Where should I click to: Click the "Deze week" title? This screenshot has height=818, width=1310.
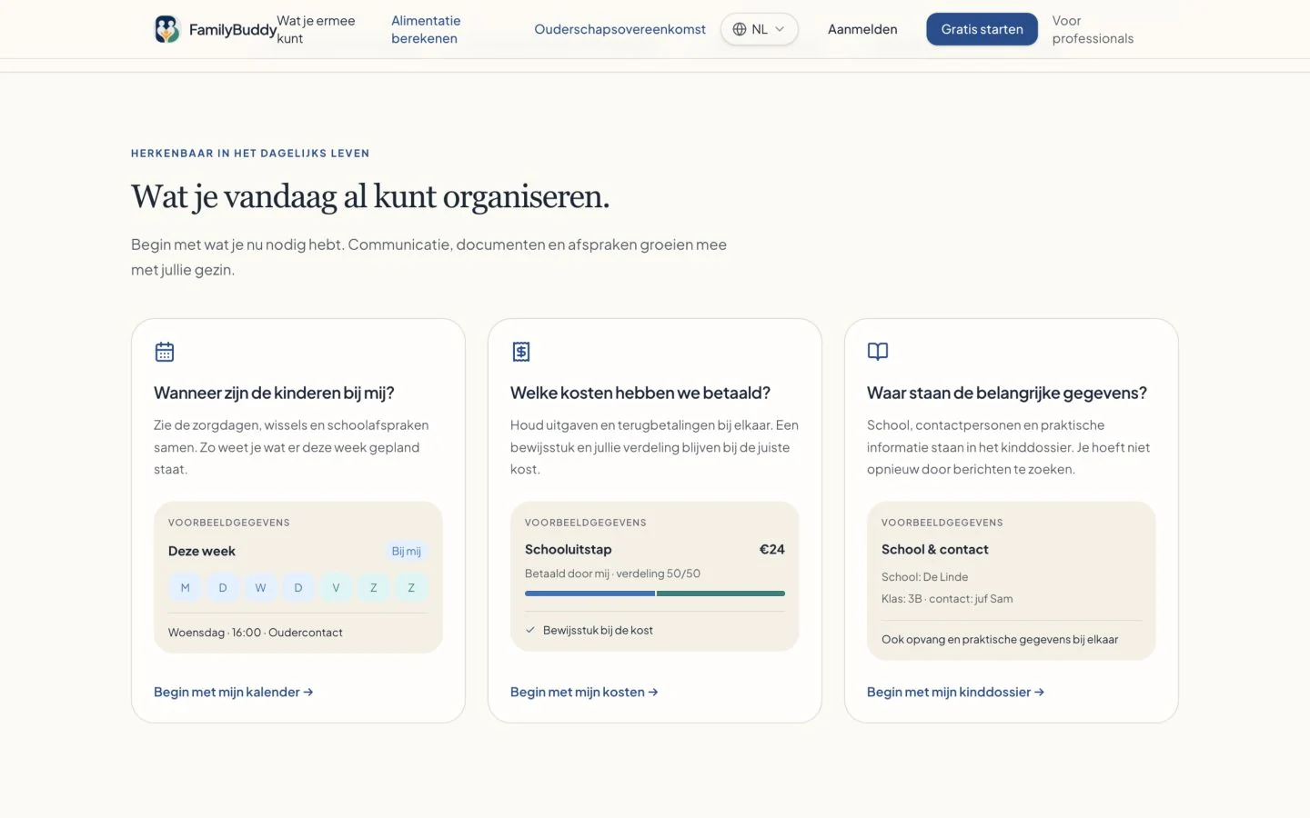(202, 551)
